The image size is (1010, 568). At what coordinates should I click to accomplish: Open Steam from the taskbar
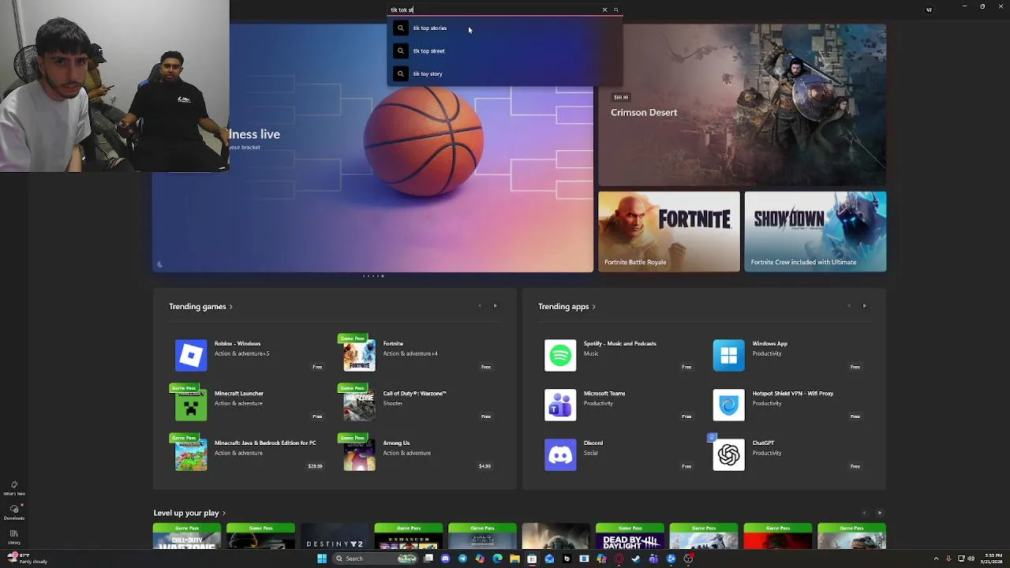[x=636, y=559]
